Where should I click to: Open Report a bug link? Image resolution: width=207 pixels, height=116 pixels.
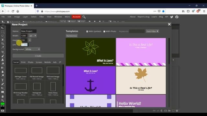tap(144, 17)
